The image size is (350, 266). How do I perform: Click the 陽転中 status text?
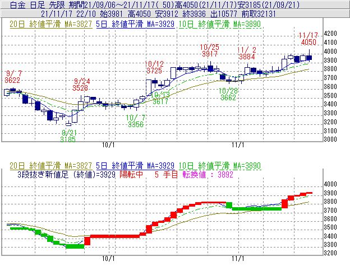[x=131, y=174]
